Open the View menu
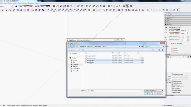This screenshot has height=107, width=191. click(5, 3)
